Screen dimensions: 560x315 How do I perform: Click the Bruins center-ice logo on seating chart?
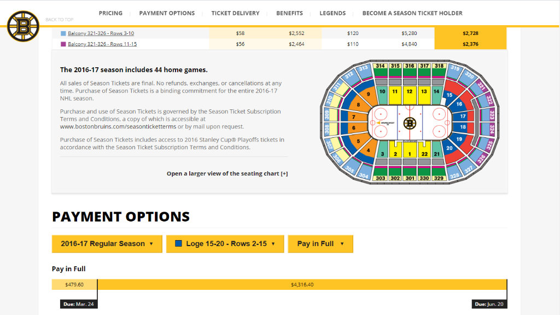click(410, 123)
